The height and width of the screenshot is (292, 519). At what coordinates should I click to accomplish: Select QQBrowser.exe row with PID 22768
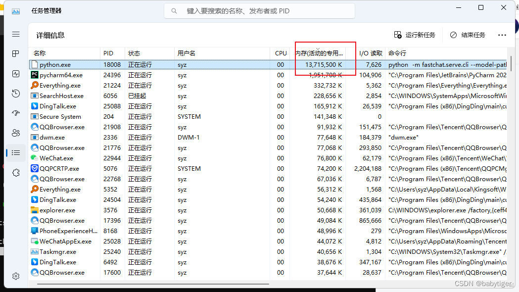click(x=268, y=179)
